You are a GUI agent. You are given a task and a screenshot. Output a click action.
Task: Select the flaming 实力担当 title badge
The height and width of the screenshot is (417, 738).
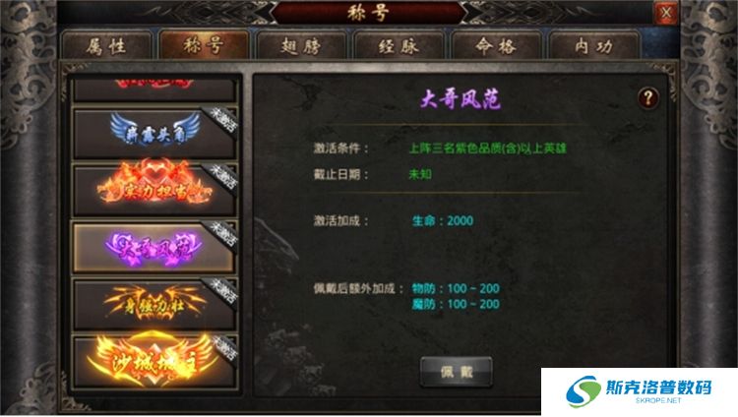point(154,190)
